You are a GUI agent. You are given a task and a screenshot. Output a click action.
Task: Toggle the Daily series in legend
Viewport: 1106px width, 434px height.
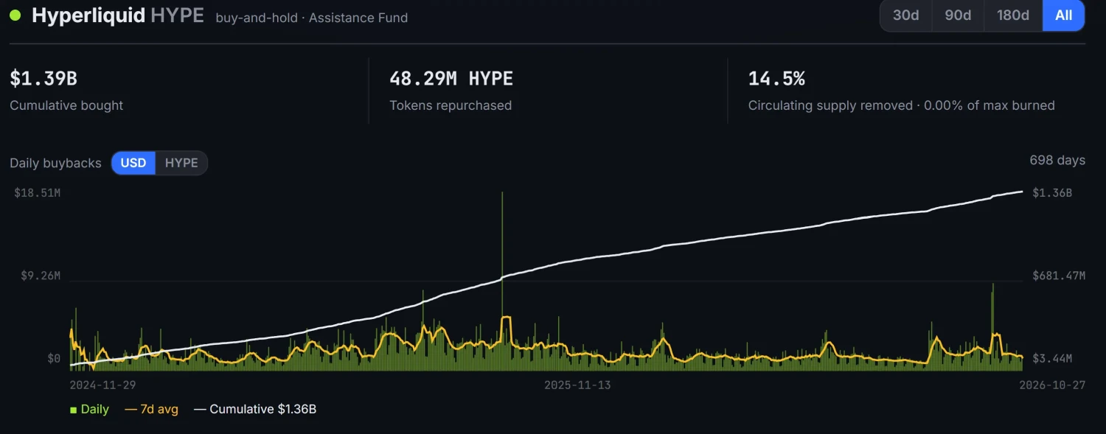point(89,409)
